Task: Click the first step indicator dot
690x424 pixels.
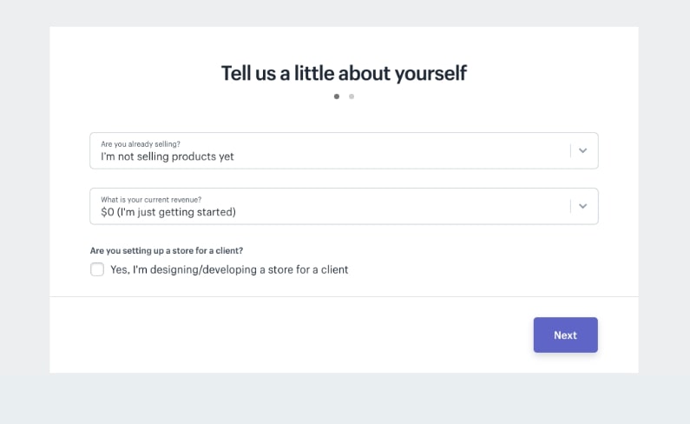Action: point(337,96)
